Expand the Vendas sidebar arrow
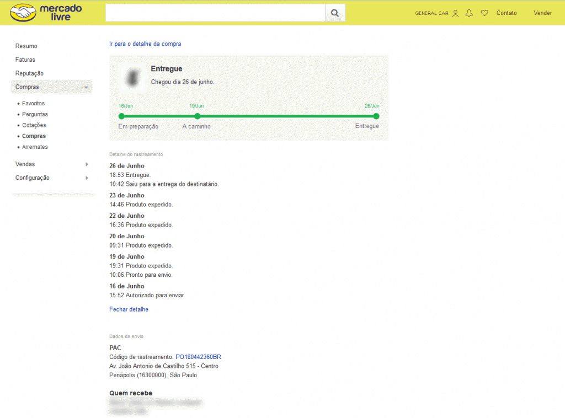The height and width of the screenshot is (418, 565). 87,164
